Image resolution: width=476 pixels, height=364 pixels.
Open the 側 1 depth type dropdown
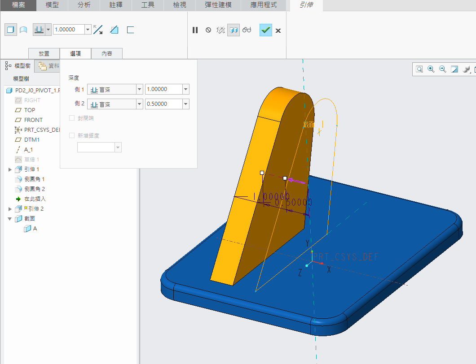point(139,89)
